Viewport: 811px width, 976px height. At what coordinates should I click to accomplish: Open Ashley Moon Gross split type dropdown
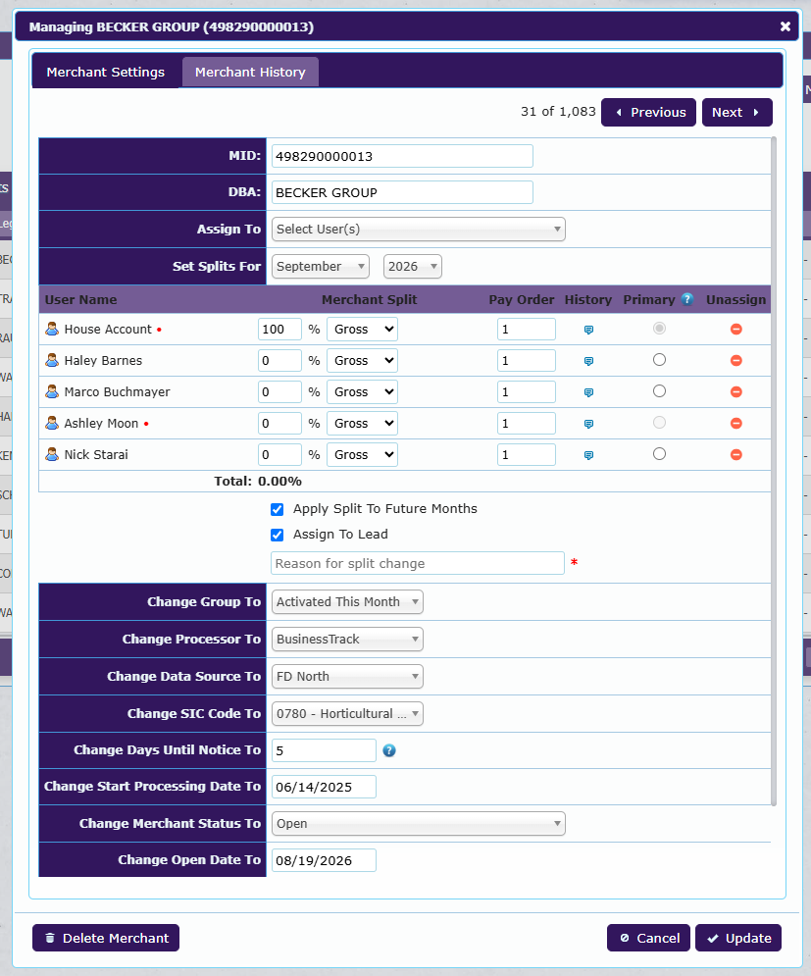(x=362, y=424)
